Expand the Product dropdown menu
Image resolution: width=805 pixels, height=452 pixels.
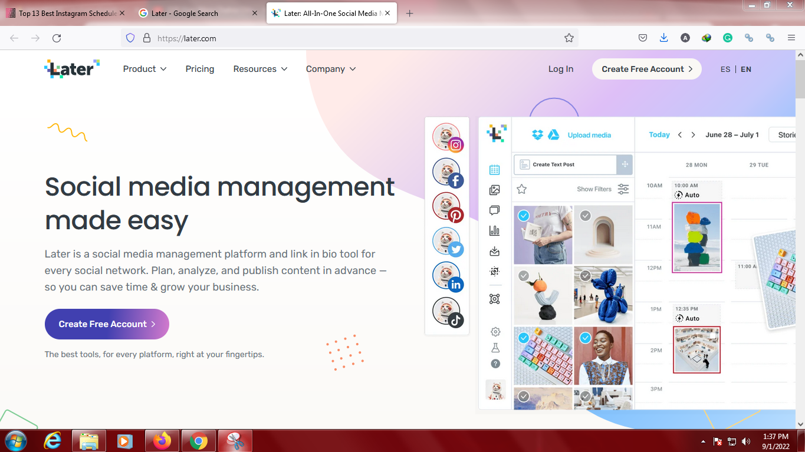click(x=144, y=69)
